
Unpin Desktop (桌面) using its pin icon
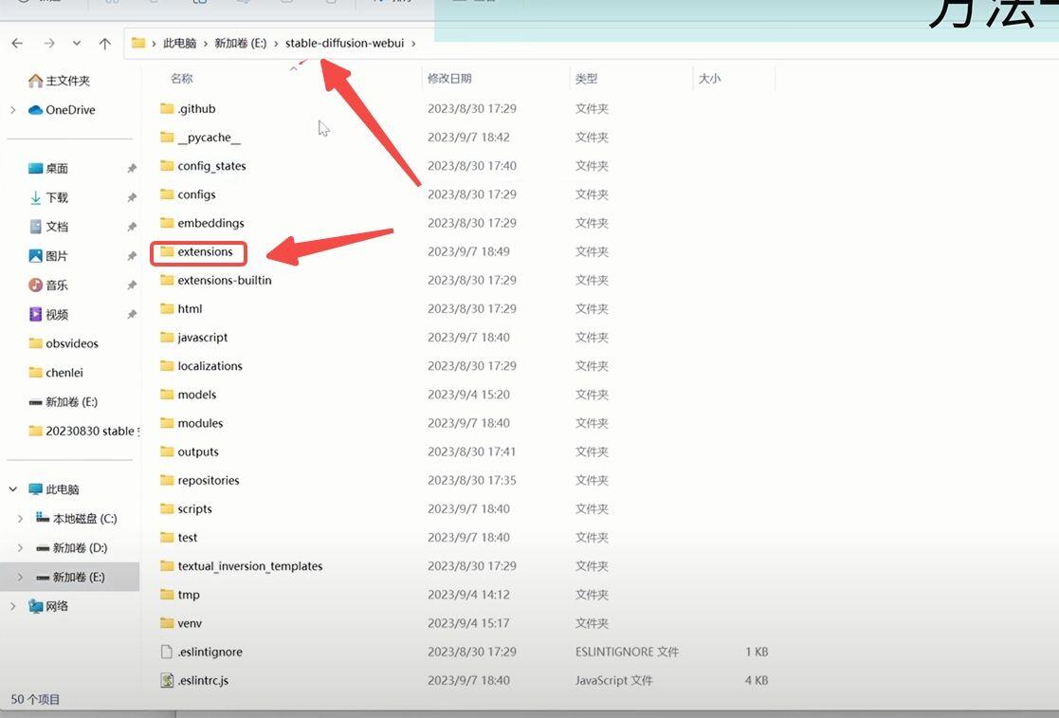[132, 168]
